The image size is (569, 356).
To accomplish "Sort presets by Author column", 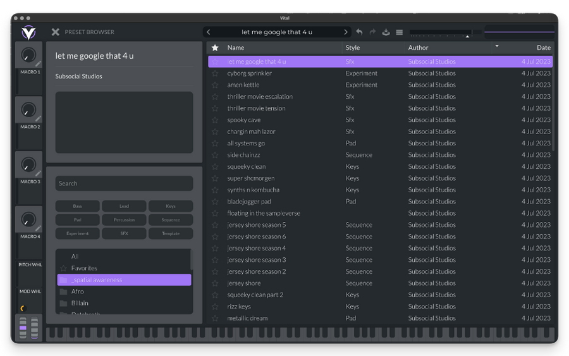I will click(418, 47).
